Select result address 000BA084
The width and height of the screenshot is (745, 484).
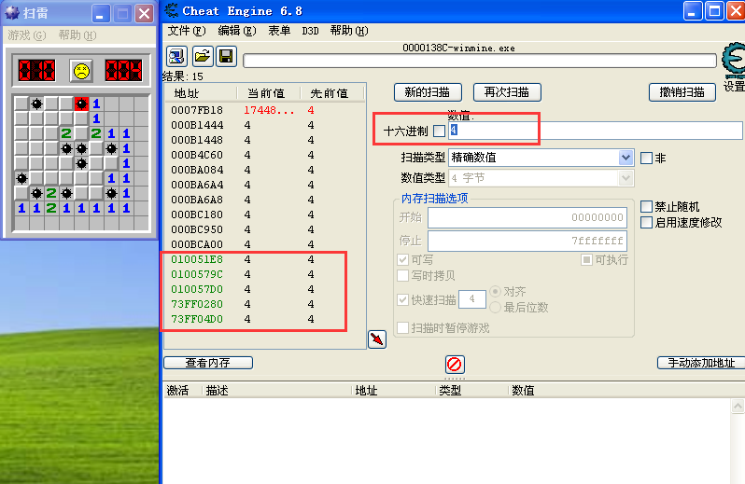197,170
